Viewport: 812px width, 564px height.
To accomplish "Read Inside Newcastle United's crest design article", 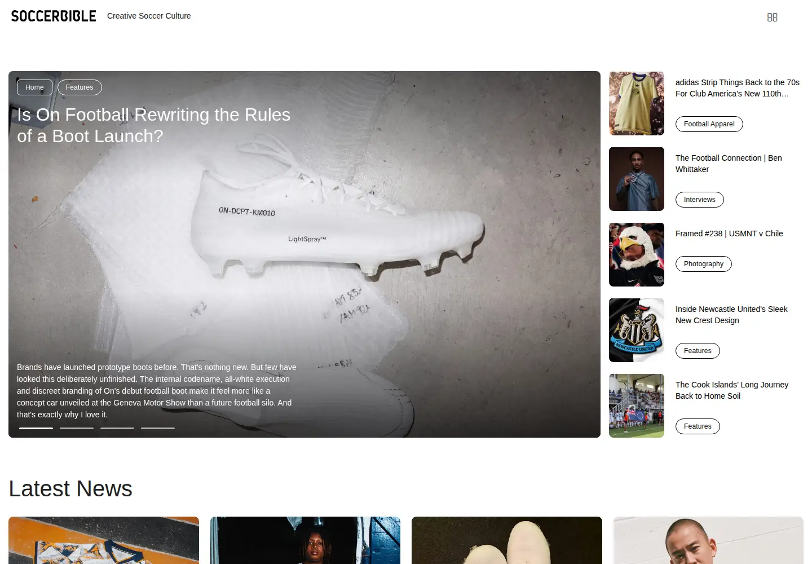I will point(731,315).
